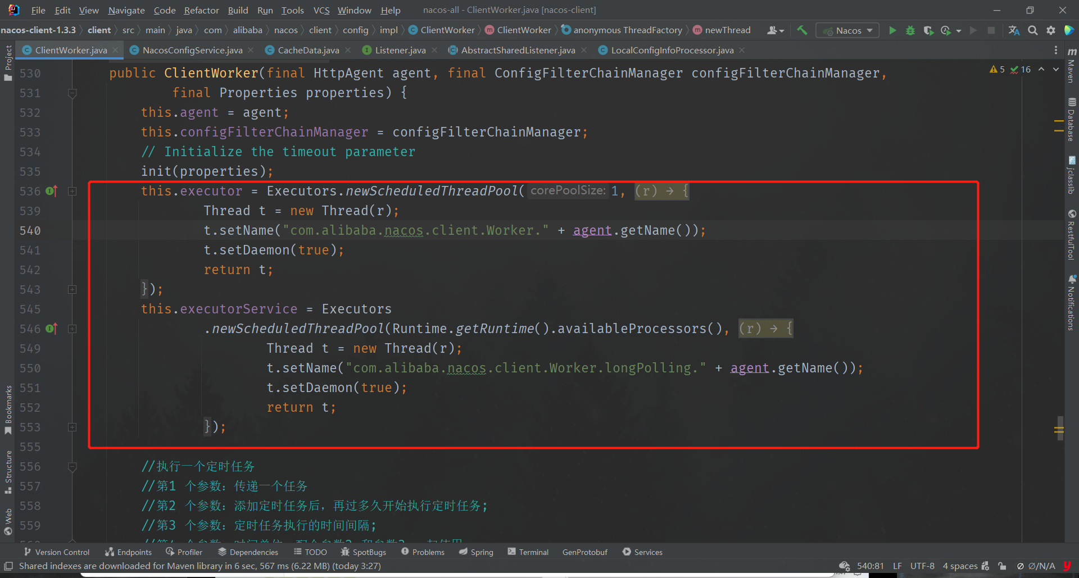This screenshot has height=578, width=1079.
Task: Collapse code fold at line 531
Action: [x=72, y=93]
